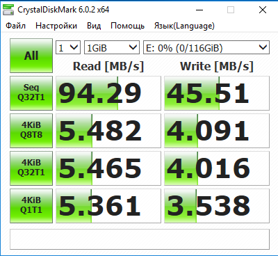This screenshot has height=256, width=278.
Task: Click the 4KiB Q1T1 write result 3.538
Action: pos(217,206)
